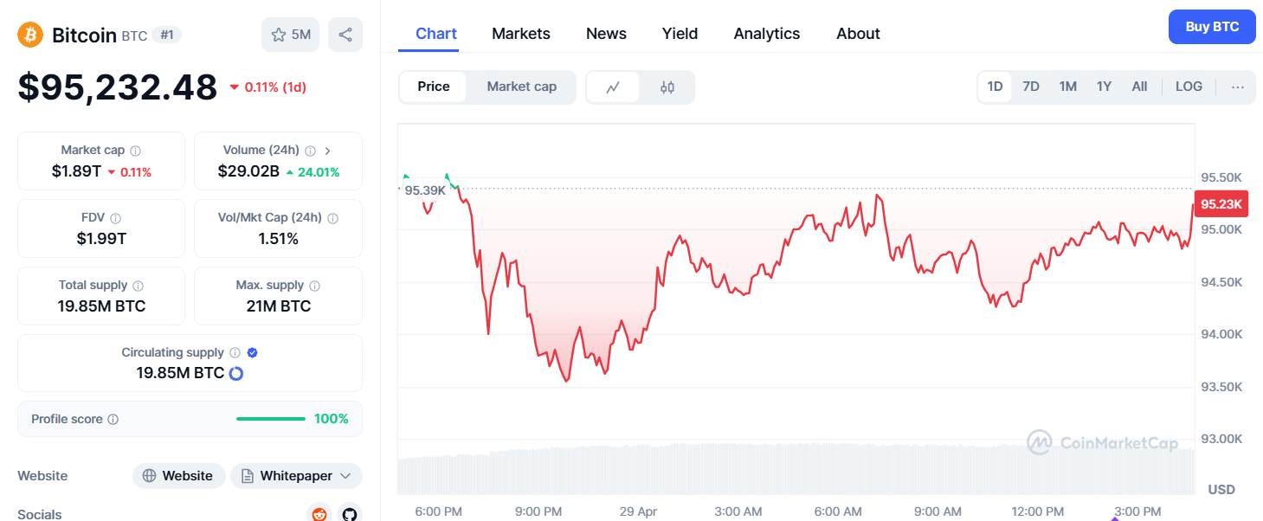Screen dimensions: 1263x521
Task: Toggle chart to Market cap view
Action: coord(521,87)
